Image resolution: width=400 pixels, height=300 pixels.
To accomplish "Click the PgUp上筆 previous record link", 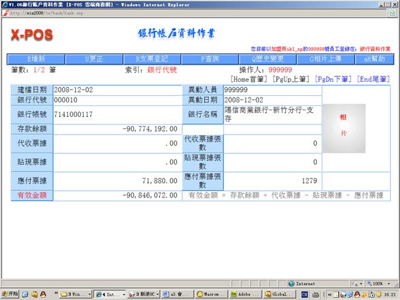I will tap(292, 79).
